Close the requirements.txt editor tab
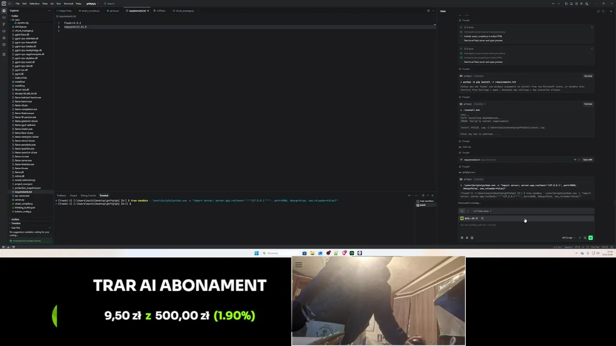 [148, 11]
